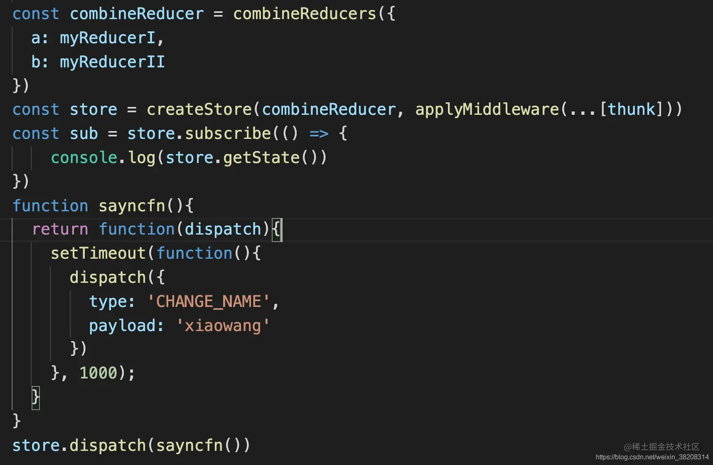
Task: Select the thunk identifier in brackets
Action: [631, 110]
